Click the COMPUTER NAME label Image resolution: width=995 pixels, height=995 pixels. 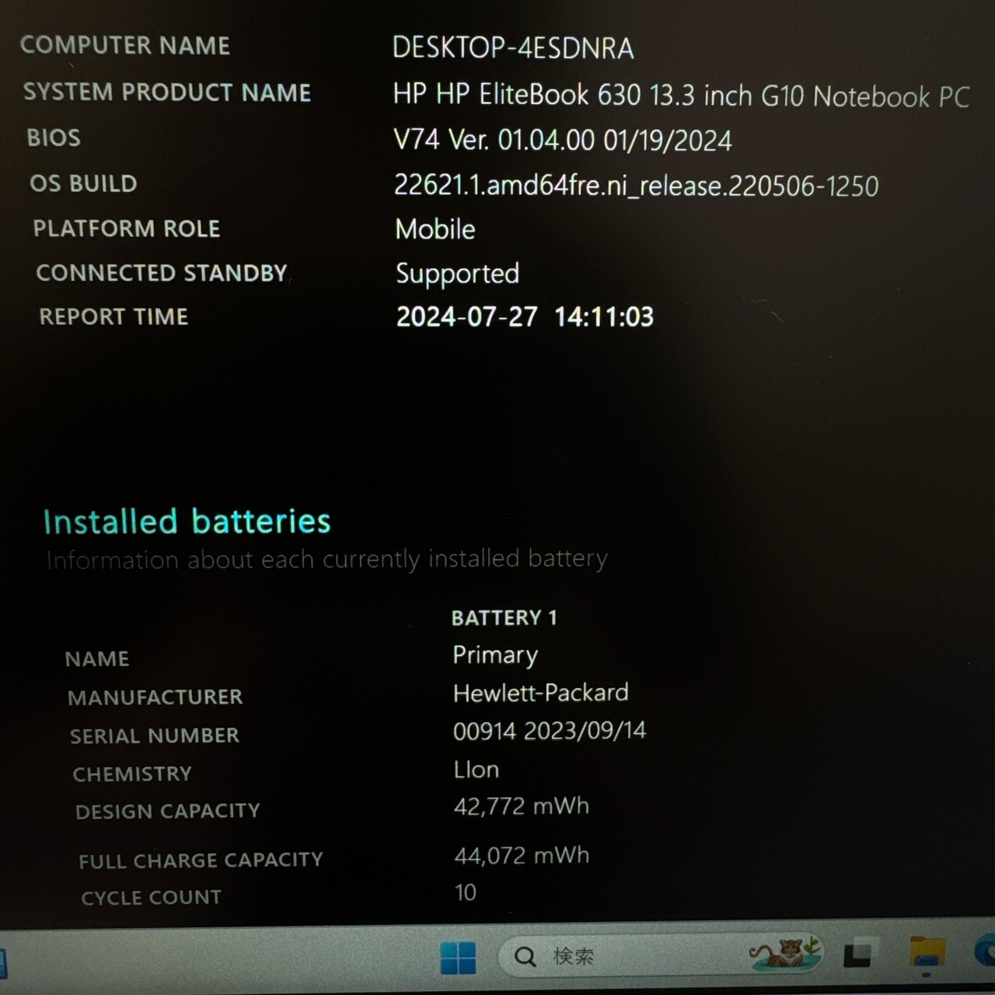point(125,45)
